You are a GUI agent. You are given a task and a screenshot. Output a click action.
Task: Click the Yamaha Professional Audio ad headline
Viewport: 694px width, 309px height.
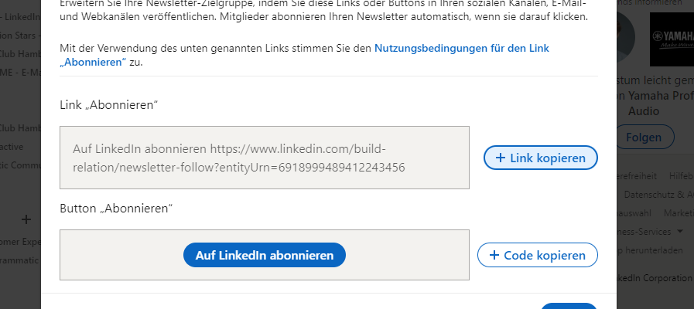coord(655,103)
